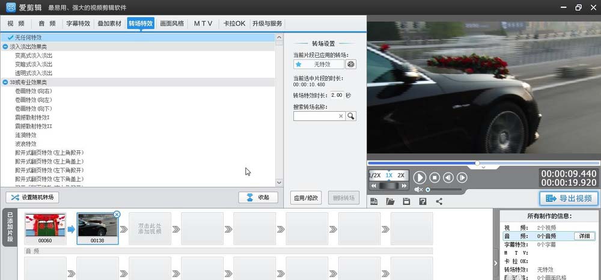Select 1/2X playback speed
This screenshot has height=280, width=601.
point(375,175)
